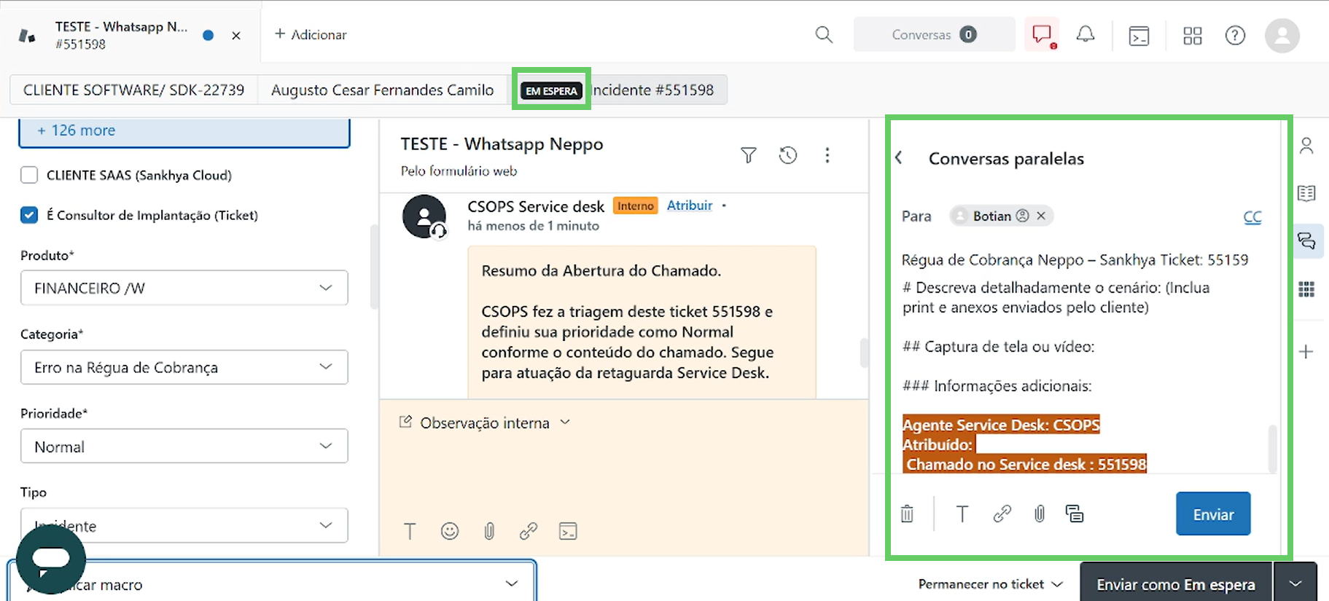Viewport: 1329px width, 601px height.
Task: Open Categoria dropdown Erro na Régua de Cobrança
Action: point(184,367)
